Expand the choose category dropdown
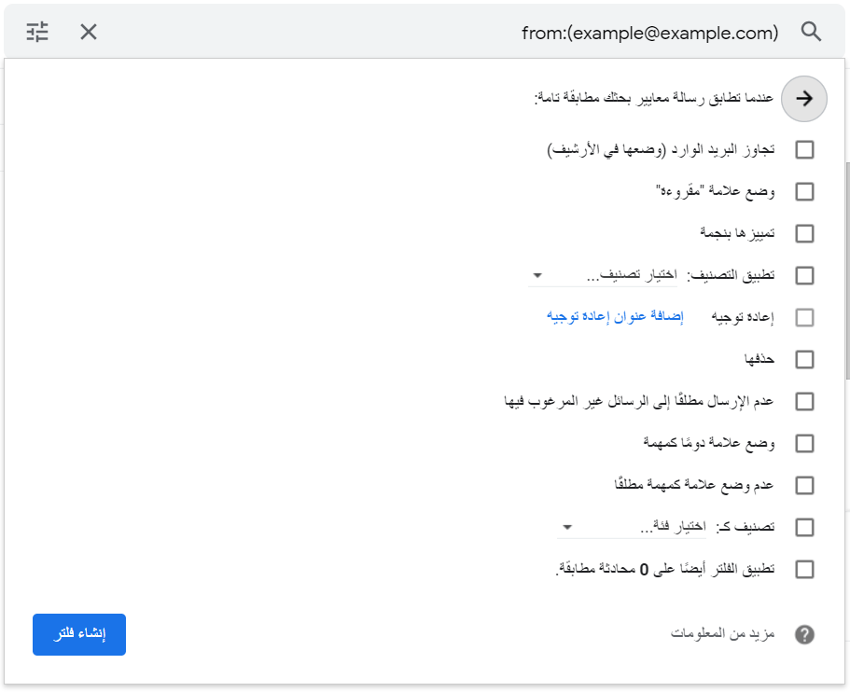Viewport: 850px width, 692px height. coord(632,528)
